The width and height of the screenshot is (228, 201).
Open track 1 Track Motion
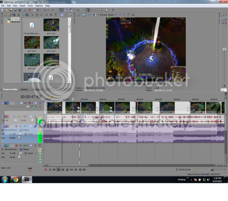point(21,103)
